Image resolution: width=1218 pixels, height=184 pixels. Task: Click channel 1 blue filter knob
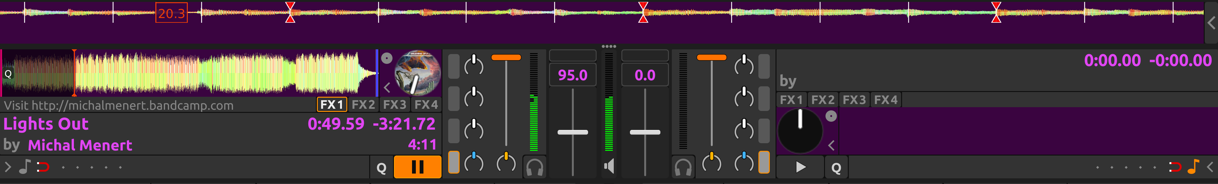coord(474,162)
